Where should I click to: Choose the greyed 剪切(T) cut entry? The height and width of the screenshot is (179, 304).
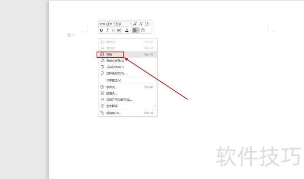point(128,48)
